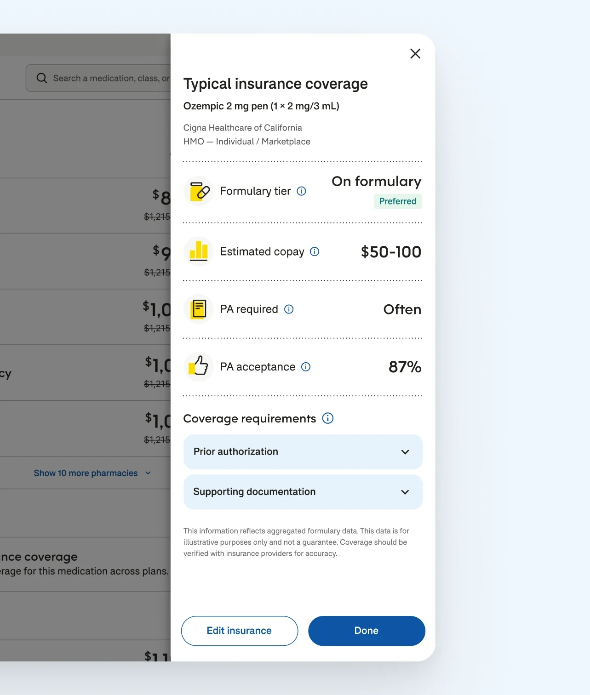Expand the Prior authorization section
590x695 pixels.
pos(303,452)
